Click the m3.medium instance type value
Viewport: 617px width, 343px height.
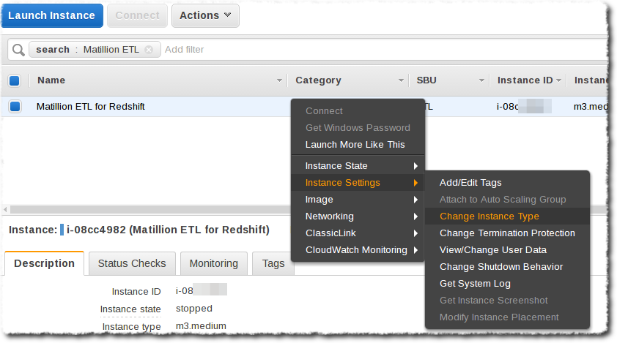[201, 326]
